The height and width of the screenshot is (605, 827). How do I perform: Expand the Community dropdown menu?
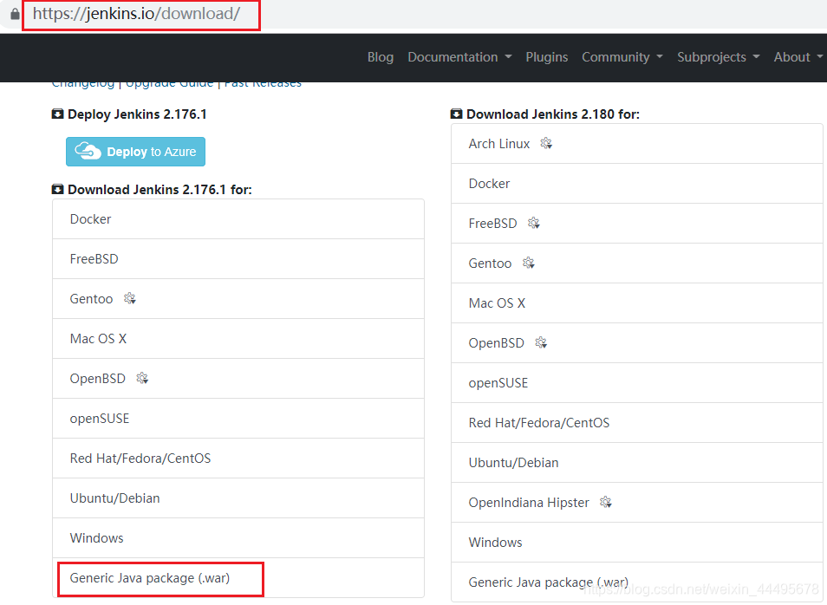[622, 57]
